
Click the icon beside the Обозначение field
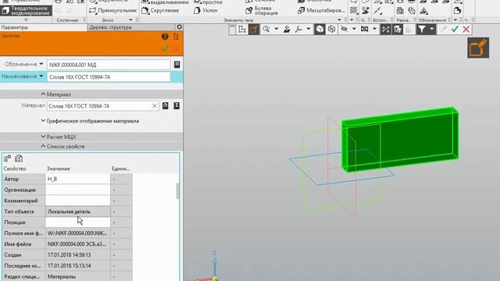[x=177, y=65]
